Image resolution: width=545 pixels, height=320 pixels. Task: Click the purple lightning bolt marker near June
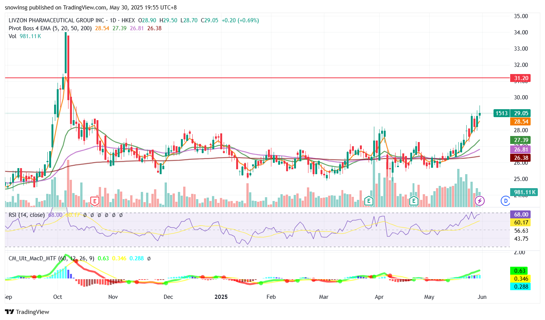click(480, 201)
